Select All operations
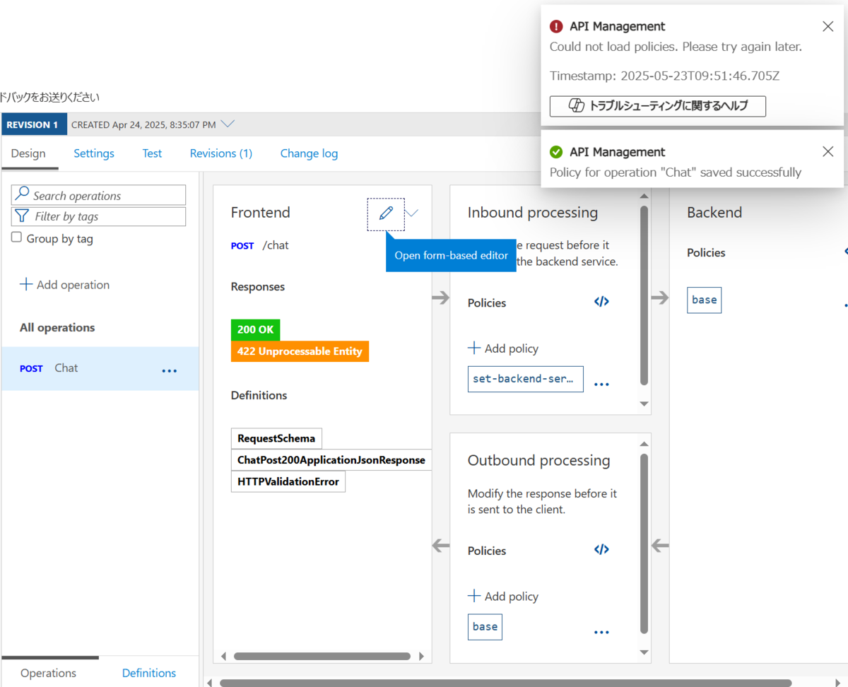Screen dimensions: 848x687 pyautogui.click(x=57, y=327)
